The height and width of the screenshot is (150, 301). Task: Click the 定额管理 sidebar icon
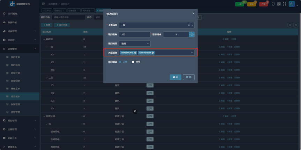[x=4, y=129]
